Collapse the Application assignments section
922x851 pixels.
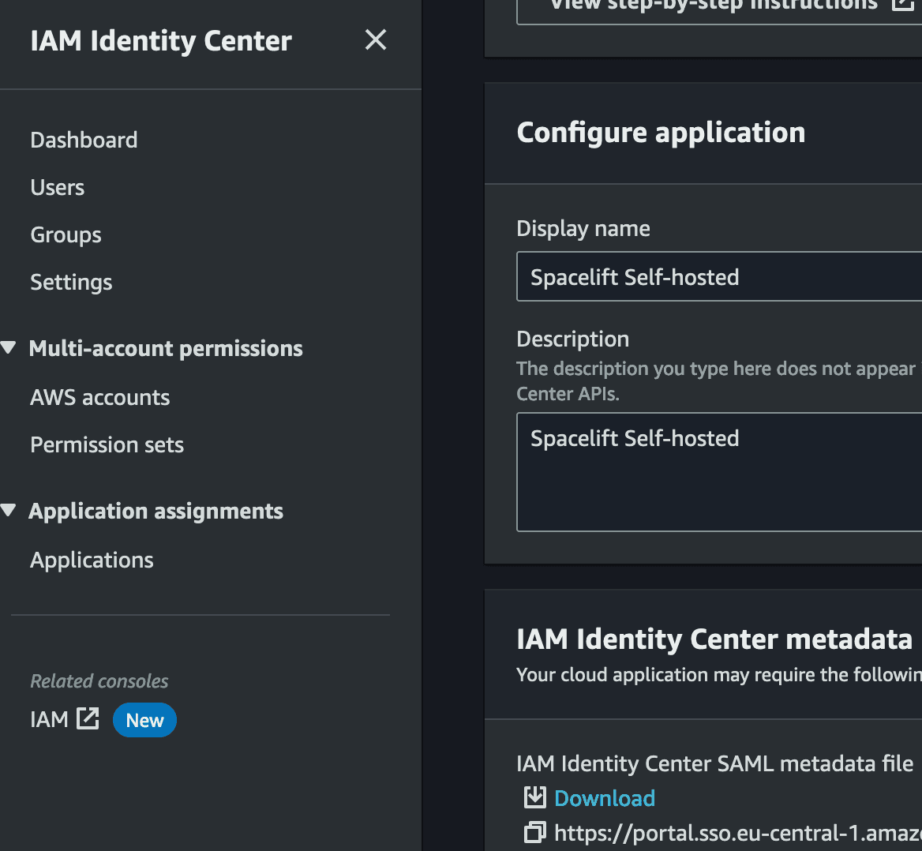click(x=8, y=510)
